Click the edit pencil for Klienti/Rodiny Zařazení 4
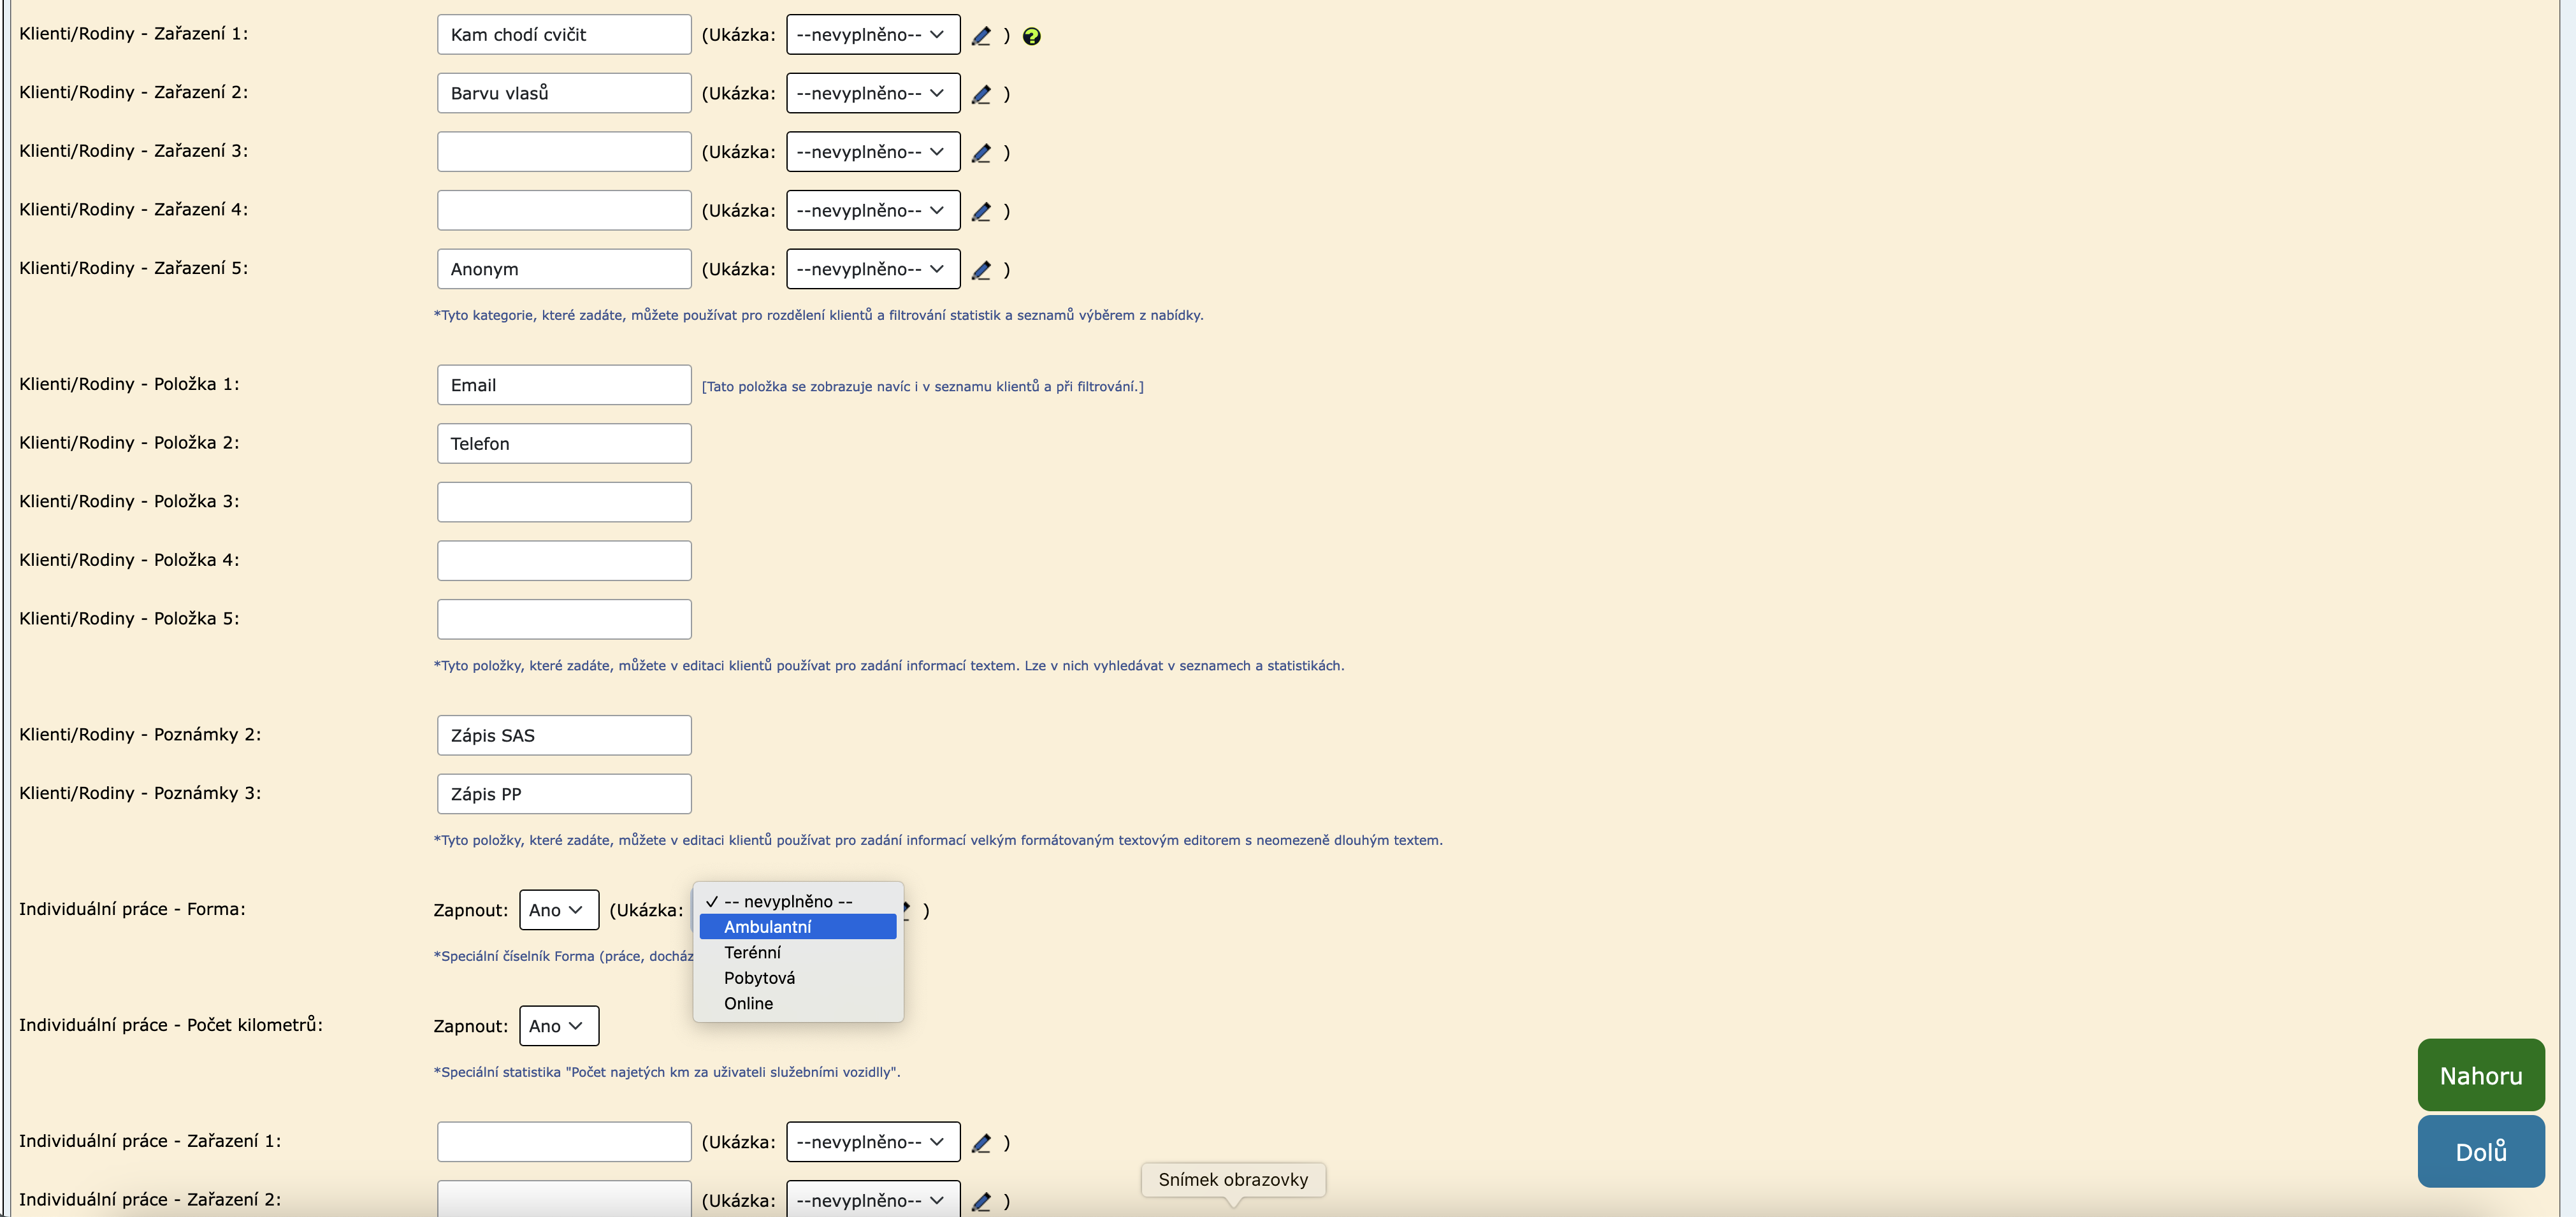 981,211
